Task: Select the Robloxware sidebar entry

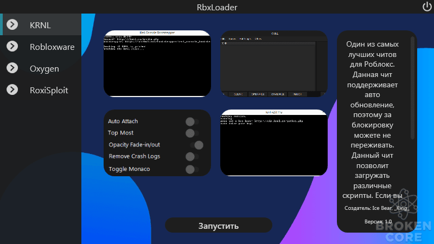Action: [x=41, y=47]
